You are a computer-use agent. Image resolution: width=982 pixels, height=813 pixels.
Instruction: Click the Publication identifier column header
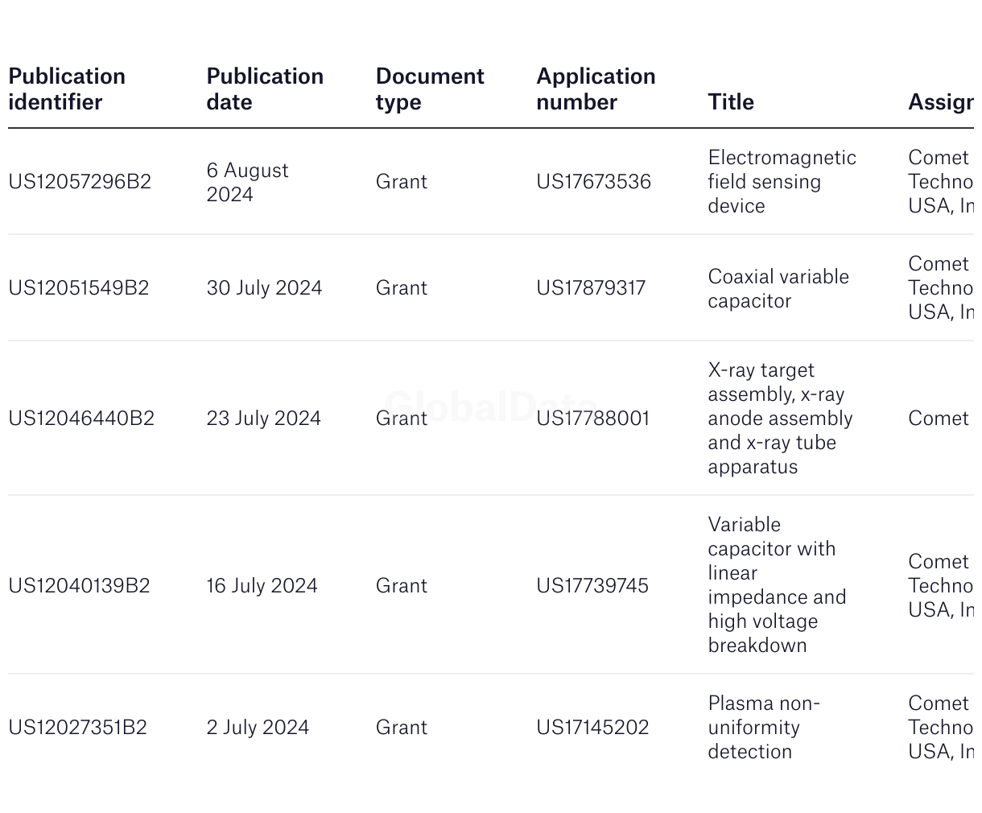67,89
